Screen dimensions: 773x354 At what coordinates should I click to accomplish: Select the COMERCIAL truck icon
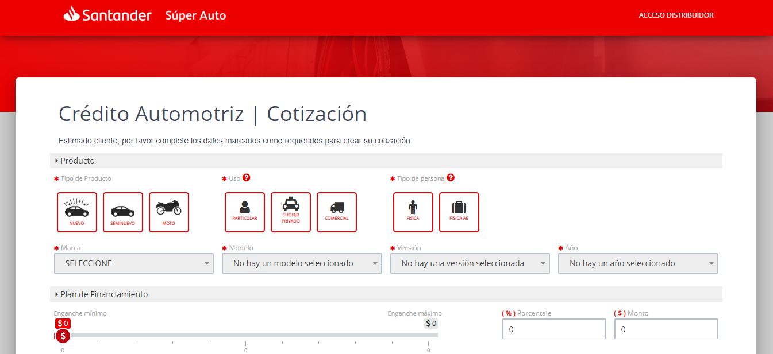coord(336,212)
